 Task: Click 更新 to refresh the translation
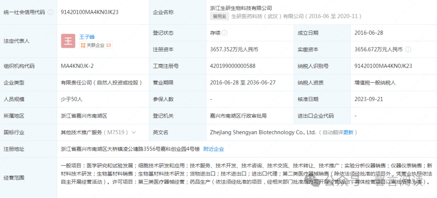(x=348, y=132)
